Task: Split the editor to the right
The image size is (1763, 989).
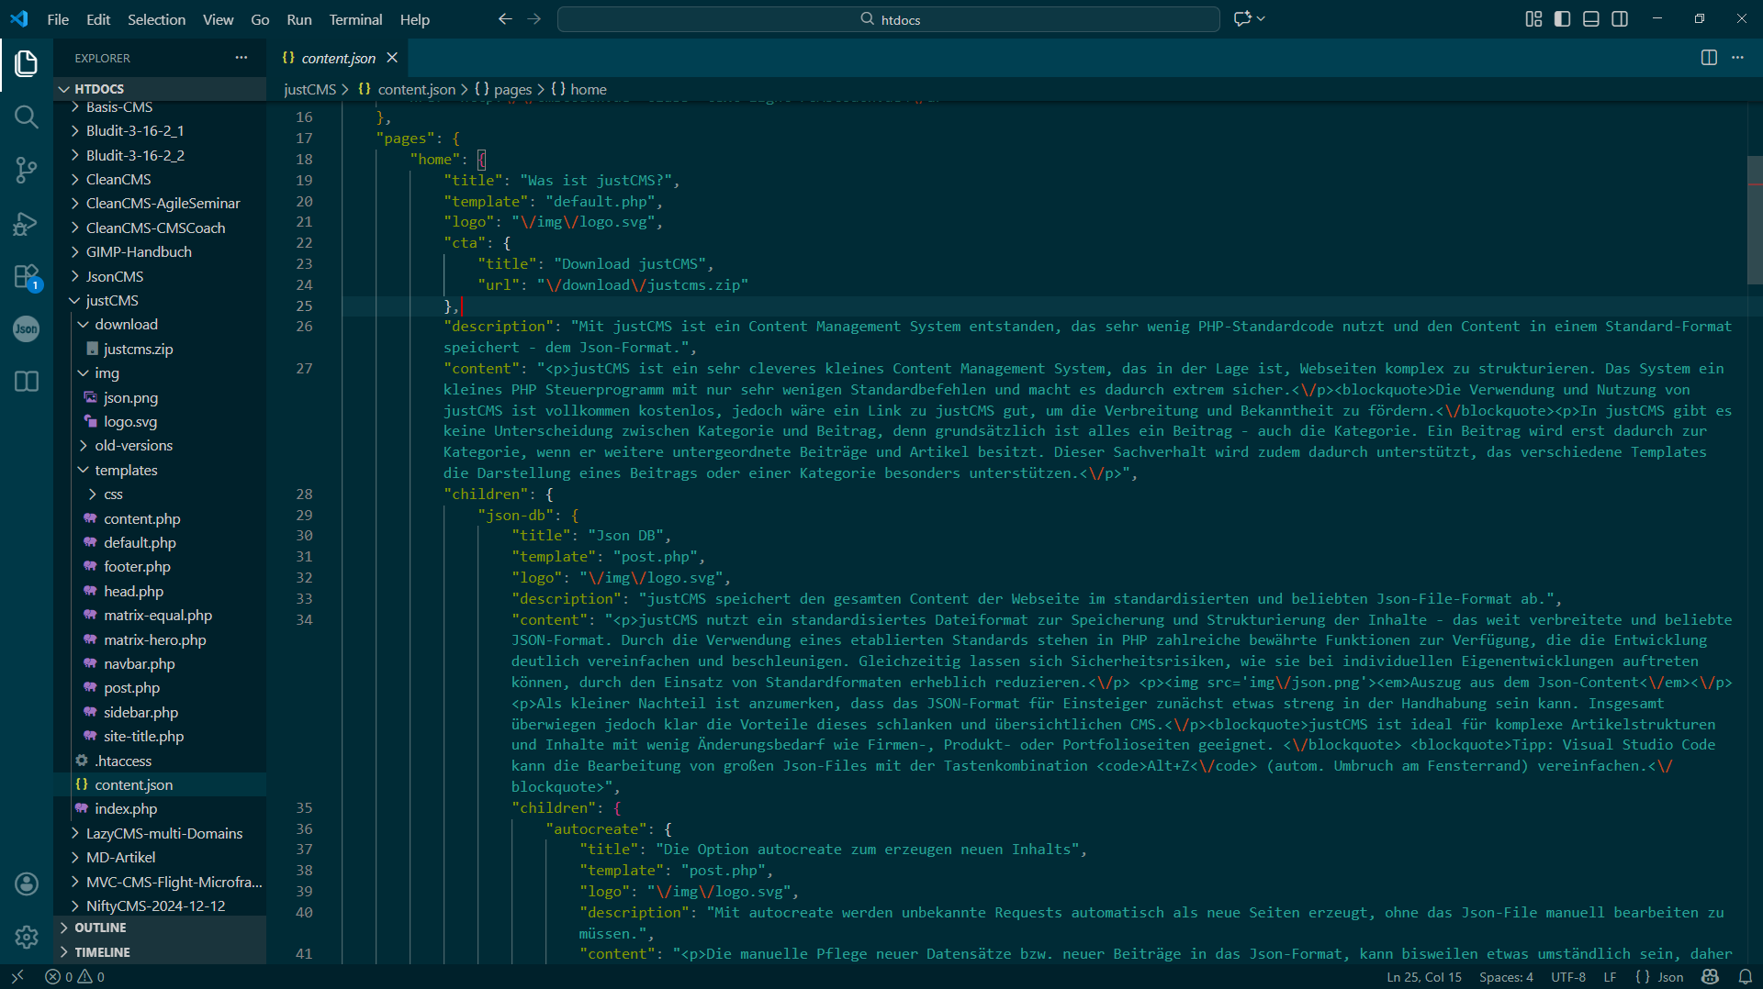Action: (1708, 58)
